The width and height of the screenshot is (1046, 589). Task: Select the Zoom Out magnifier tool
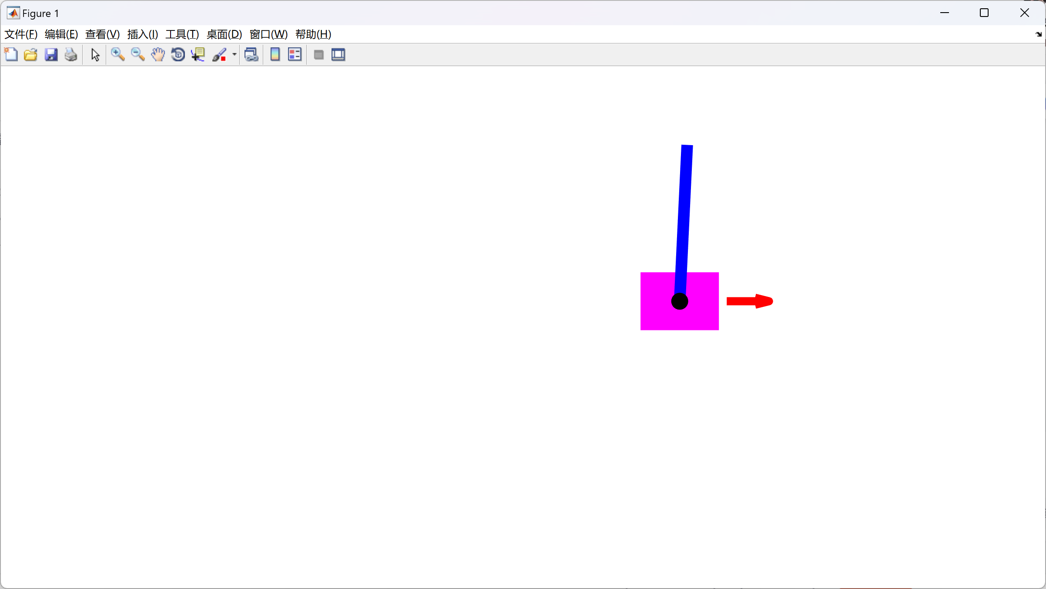point(137,55)
